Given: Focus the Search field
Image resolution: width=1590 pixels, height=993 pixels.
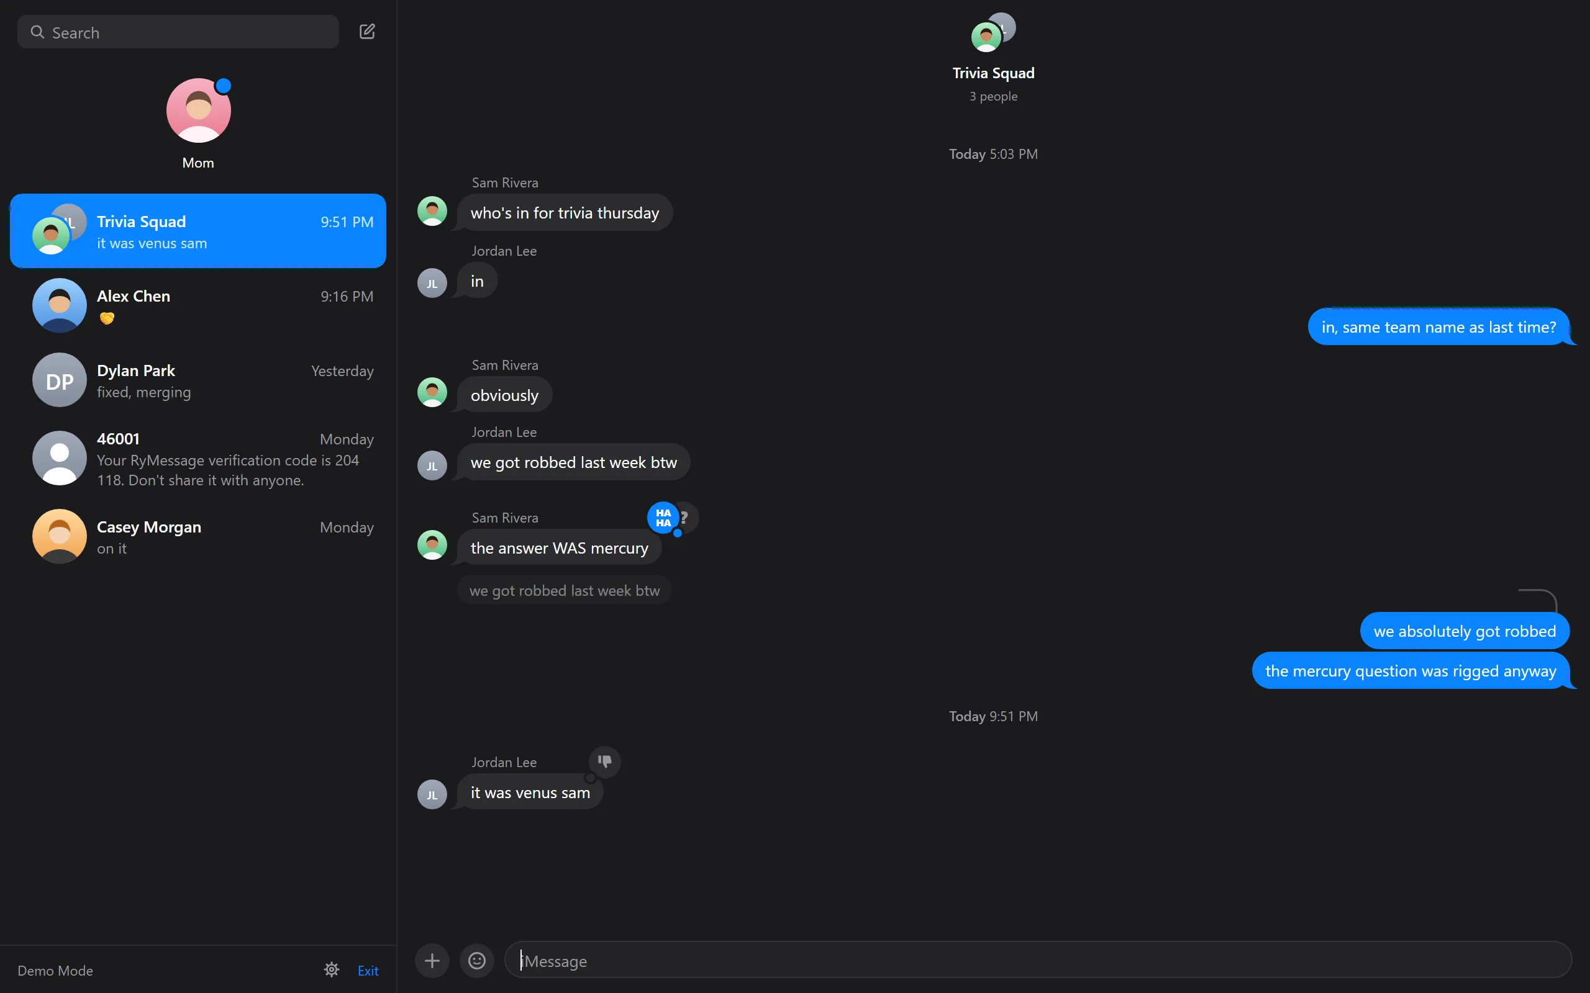Looking at the screenshot, I should 178,32.
